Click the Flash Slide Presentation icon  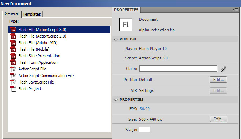(13, 56)
